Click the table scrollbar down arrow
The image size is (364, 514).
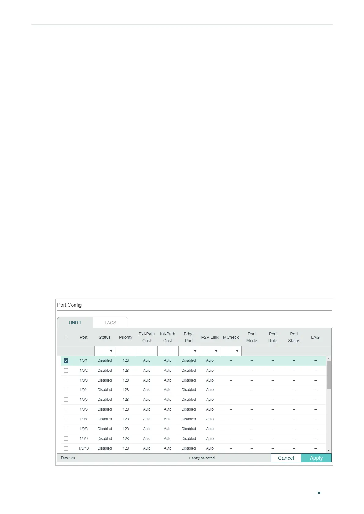click(x=329, y=451)
